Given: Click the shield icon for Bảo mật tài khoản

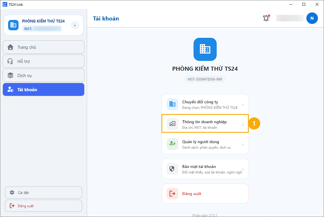Looking at the screenshot, I should point(172,169).
